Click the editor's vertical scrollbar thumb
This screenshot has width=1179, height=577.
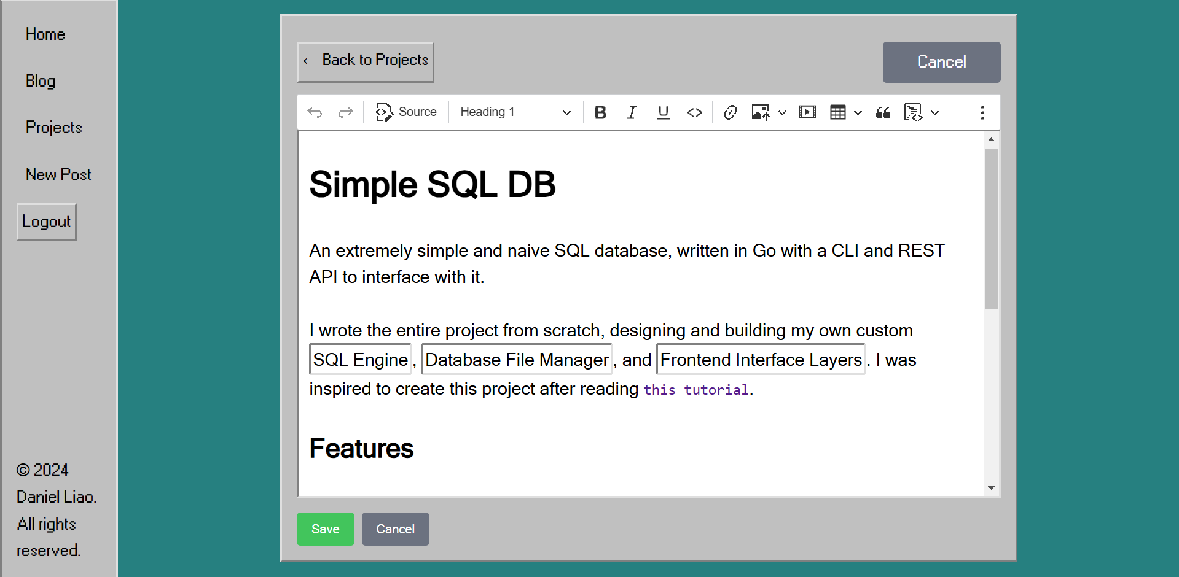[x=990, y=228]
